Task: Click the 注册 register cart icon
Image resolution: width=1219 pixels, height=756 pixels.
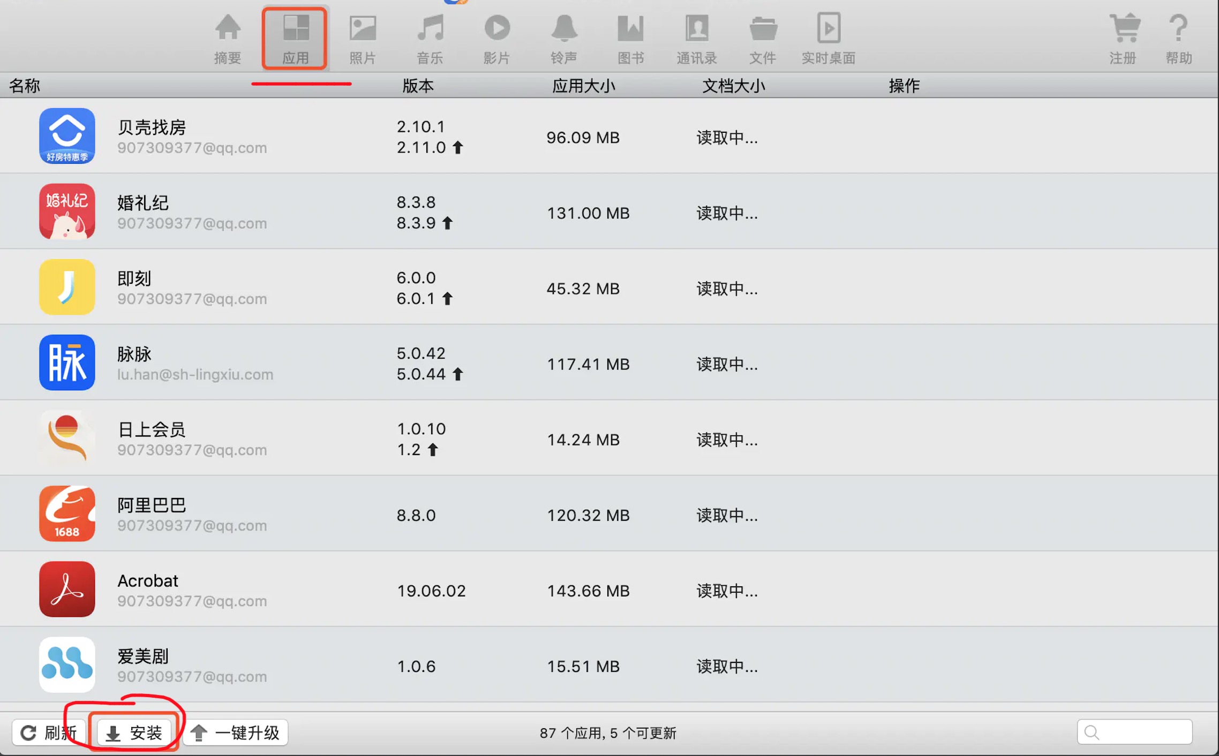Action: 1124,28
